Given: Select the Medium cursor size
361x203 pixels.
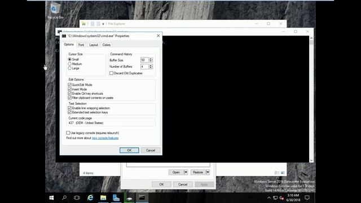Looking at the screenshot, I should [x=69, y=64].
